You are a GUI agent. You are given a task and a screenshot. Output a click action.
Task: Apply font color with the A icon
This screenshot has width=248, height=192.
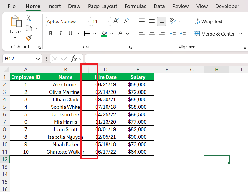(120, 33)
